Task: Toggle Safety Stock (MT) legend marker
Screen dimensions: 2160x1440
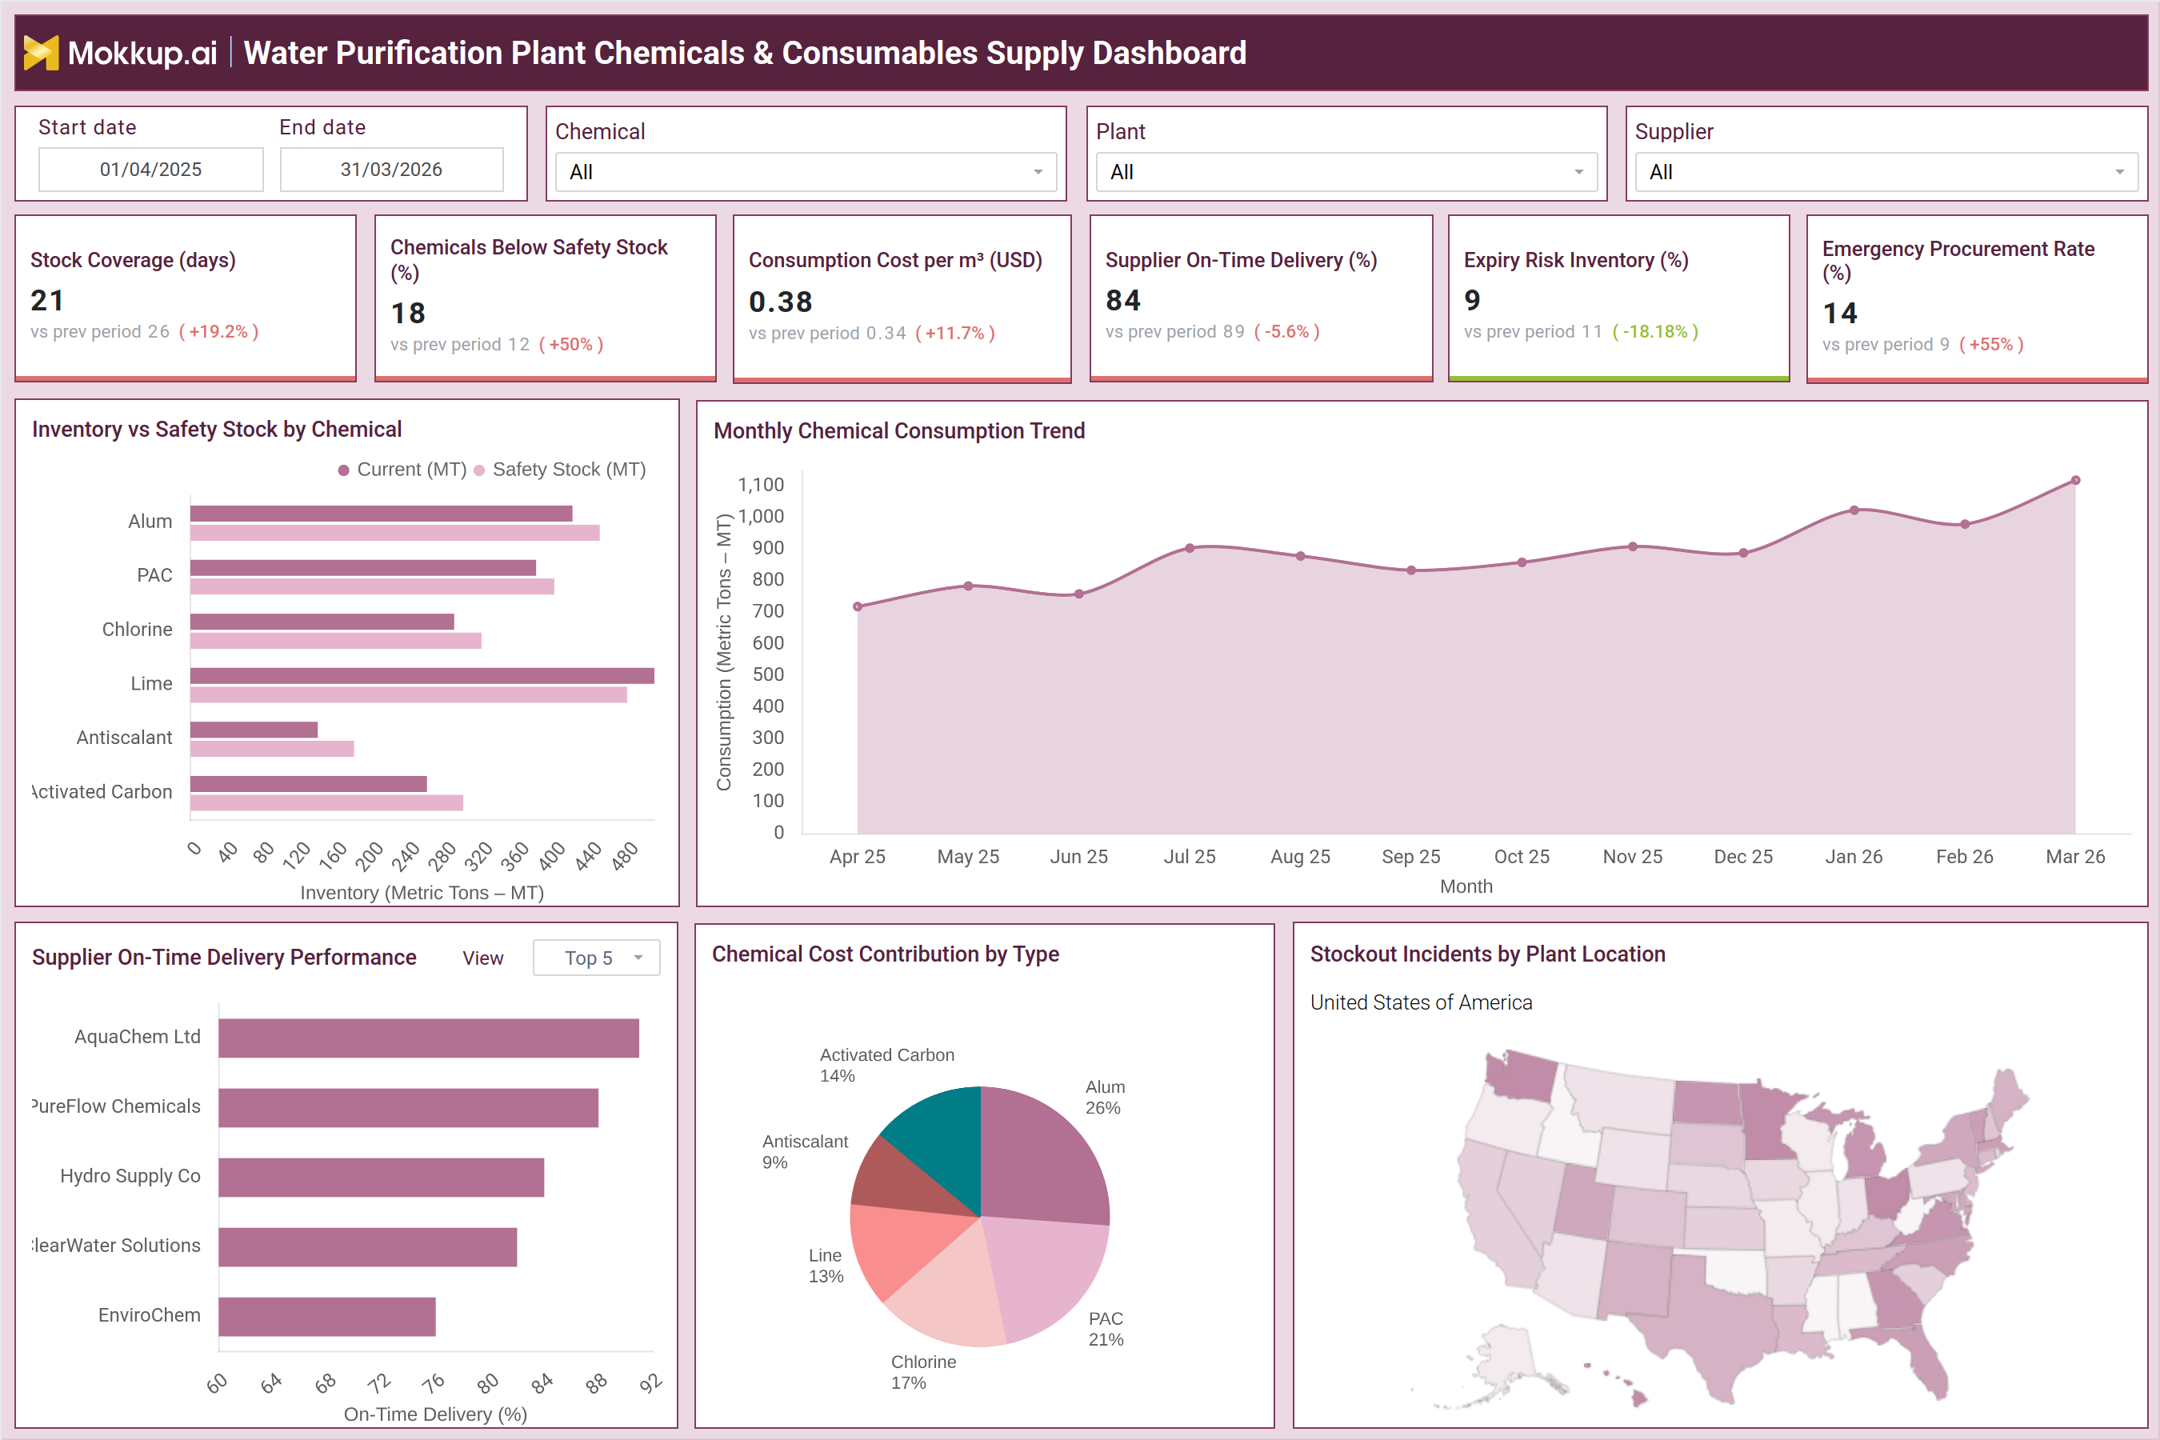Action: click(479, 470)
